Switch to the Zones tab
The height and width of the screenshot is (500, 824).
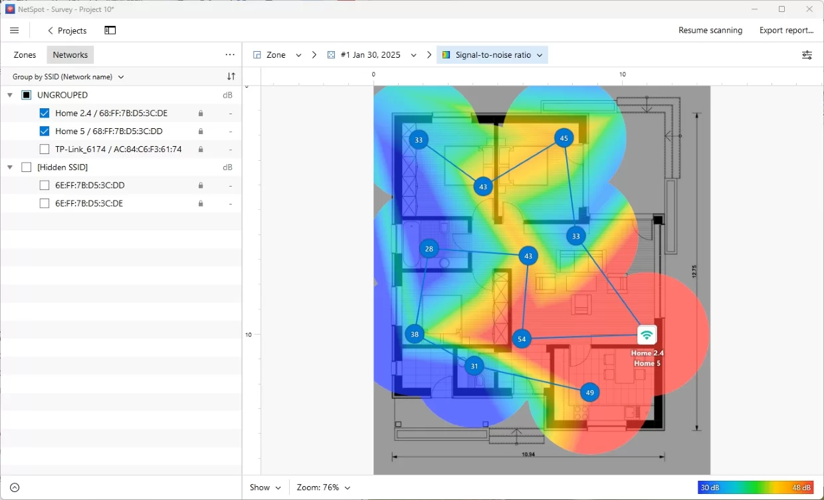coord(25,55)
